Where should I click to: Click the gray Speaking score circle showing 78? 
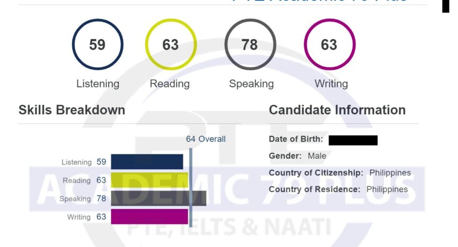tap(250, 44)
